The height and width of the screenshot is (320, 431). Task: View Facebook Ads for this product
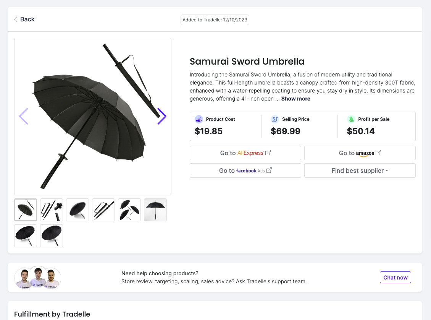point(245,170)
